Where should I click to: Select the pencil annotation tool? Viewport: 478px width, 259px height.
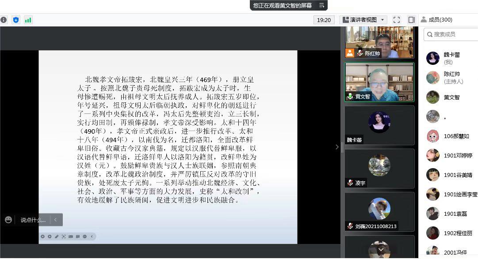coord(57,236)
